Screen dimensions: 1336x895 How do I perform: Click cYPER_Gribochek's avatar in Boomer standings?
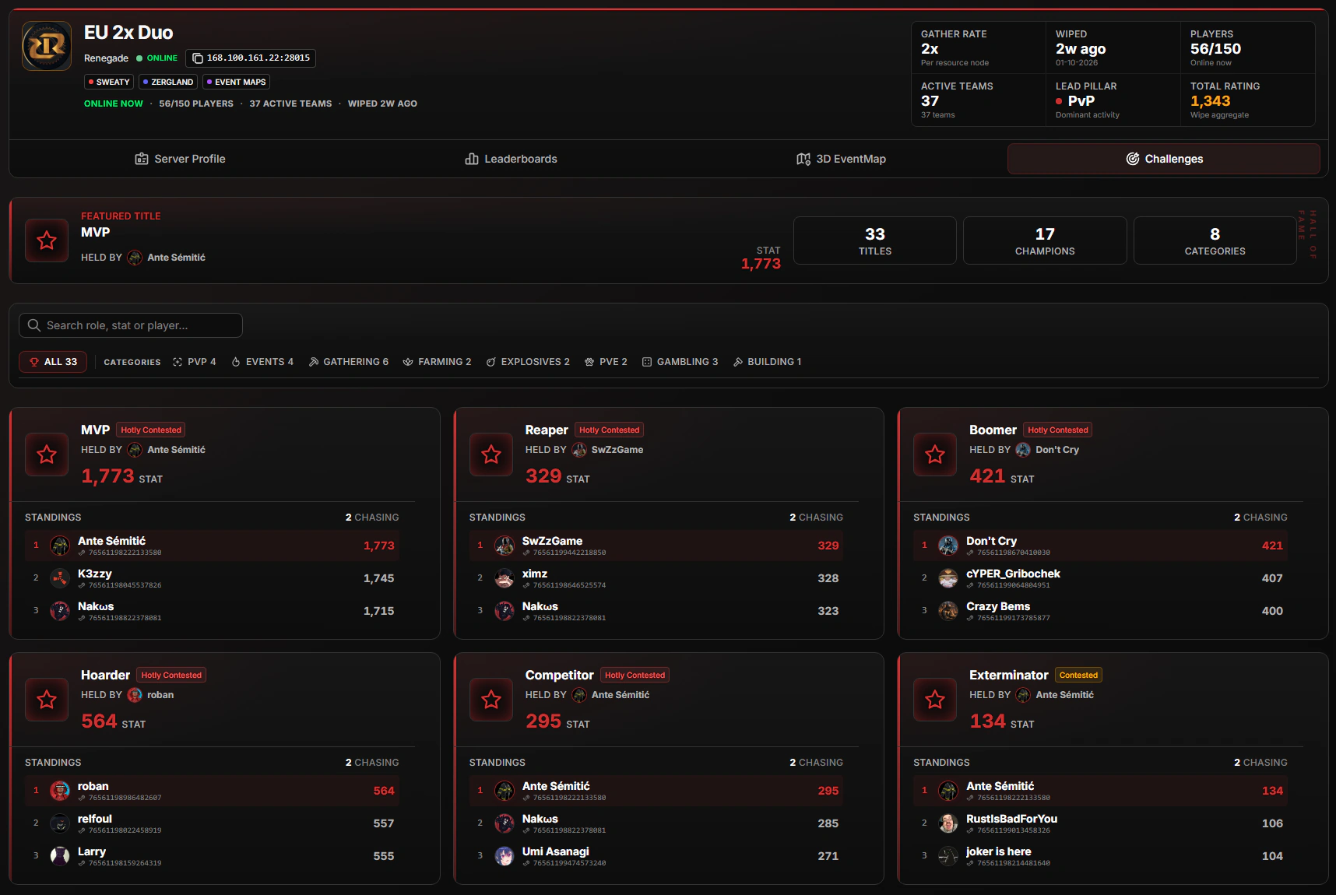[948, 578]
